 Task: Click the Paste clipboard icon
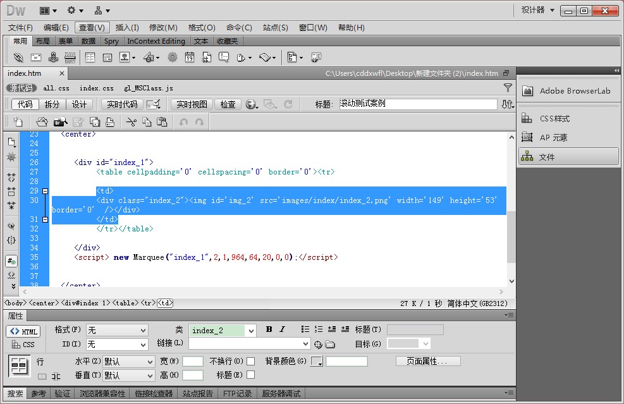pyautogui.click(x=162, y=122)
